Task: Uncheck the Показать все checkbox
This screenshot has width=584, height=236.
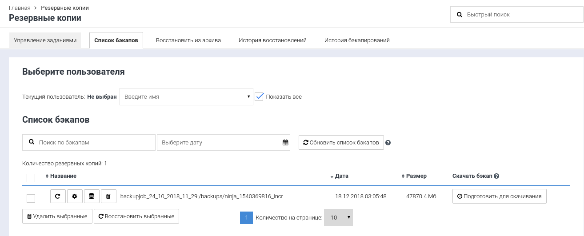Action: (260, 96)
